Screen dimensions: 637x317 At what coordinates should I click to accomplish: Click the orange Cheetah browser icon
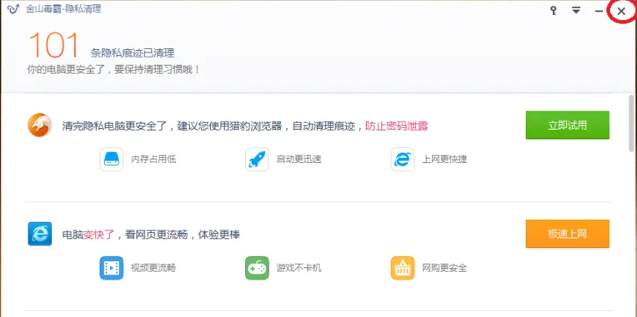(x=40, y=125)
